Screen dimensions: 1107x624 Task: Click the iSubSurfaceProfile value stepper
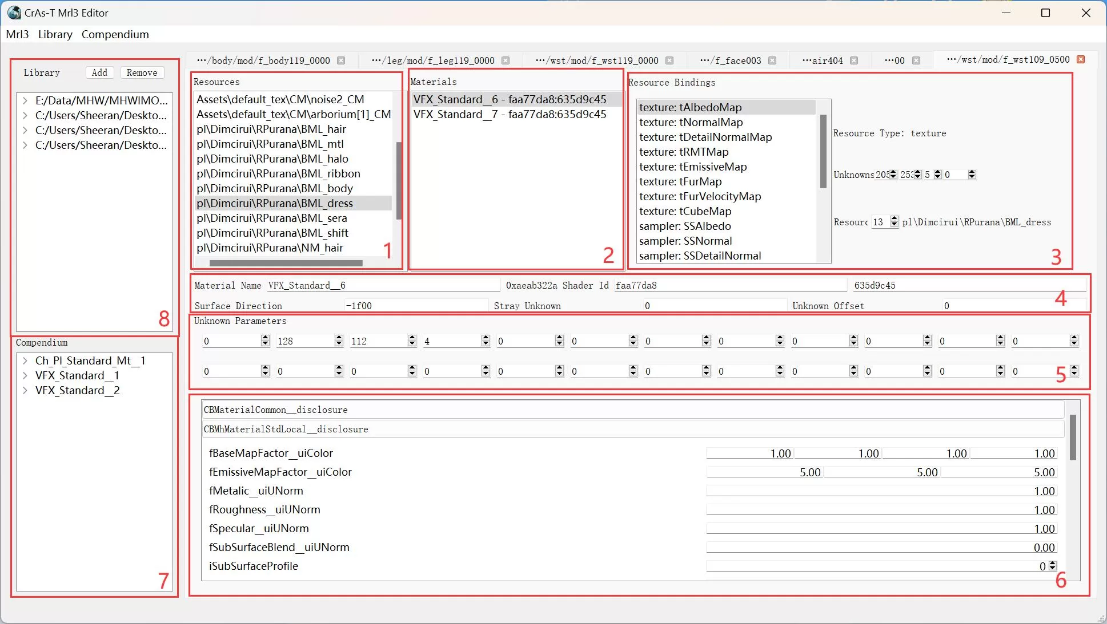click(1053, 566)
